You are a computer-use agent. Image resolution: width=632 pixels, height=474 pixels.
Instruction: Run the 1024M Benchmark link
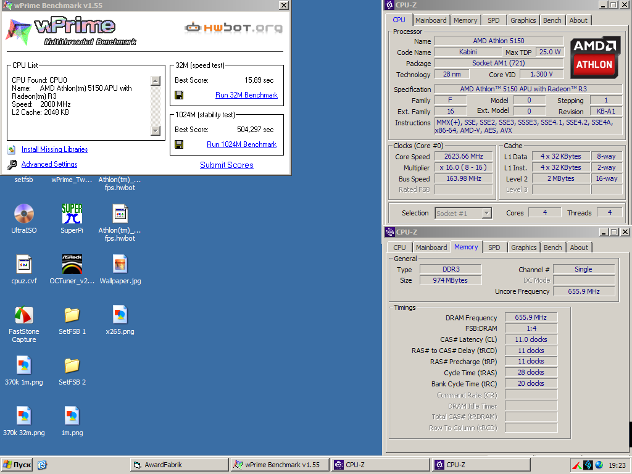click(x=241, y=144)
